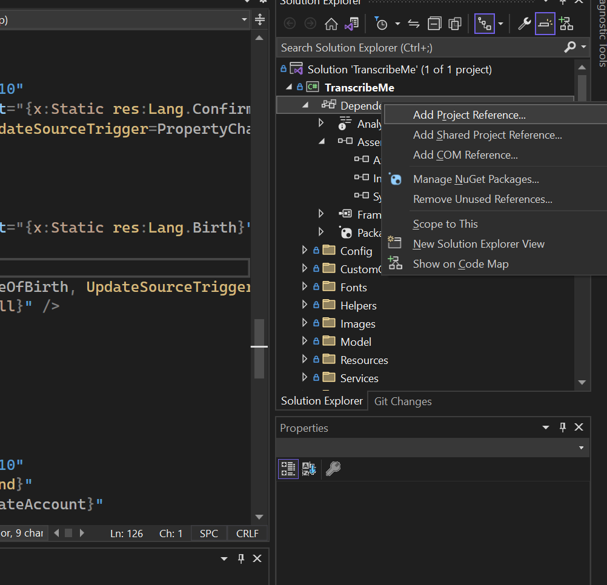Click CRLF line ending indicator
Screen dimensions: 607x585
(247, 534)
